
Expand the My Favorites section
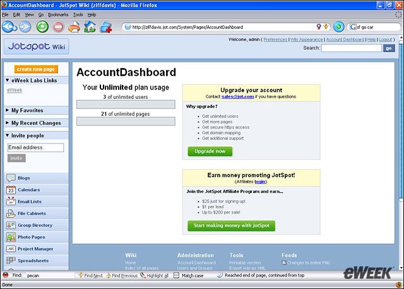7,110
